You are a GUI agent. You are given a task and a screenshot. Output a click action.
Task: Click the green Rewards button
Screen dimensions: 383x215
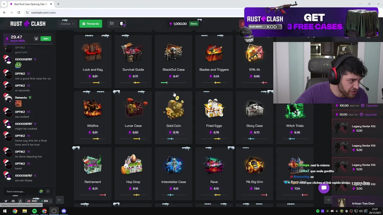91,24
